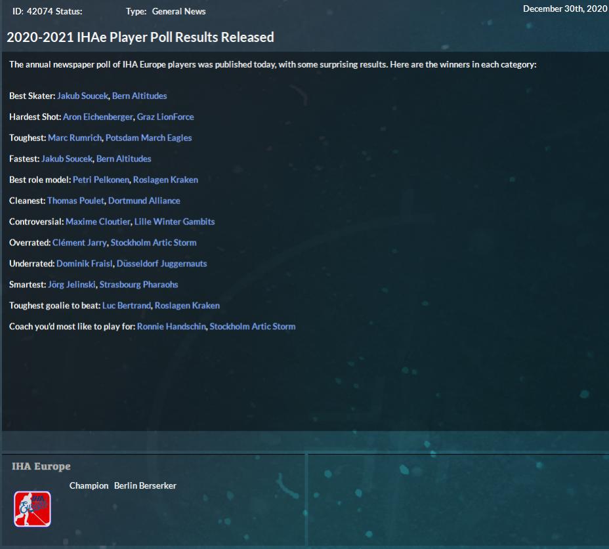
Task: Select the IHA Europe league heading
Action: click(x=41, y=466)
